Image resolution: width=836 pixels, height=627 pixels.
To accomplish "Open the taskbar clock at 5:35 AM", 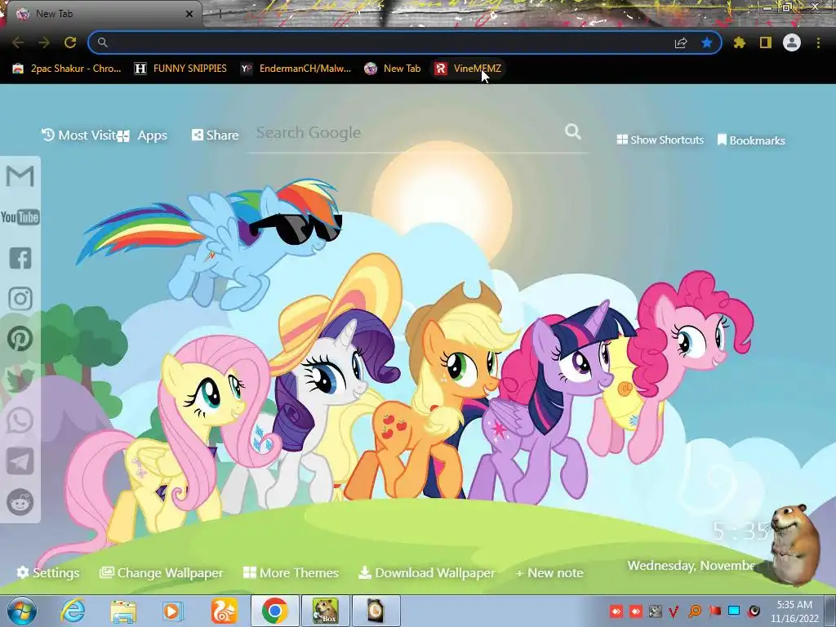I will coord(794,611).
